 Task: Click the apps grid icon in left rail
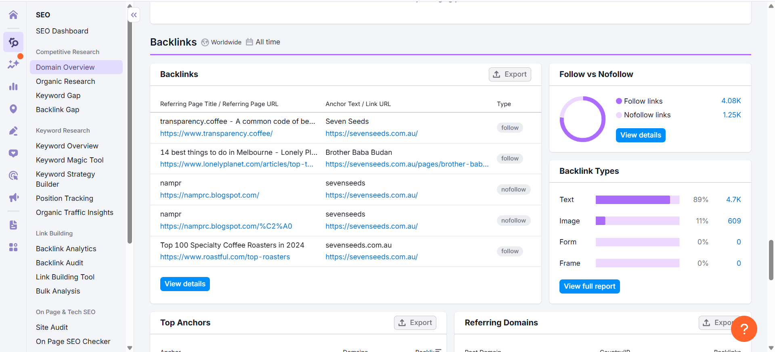13,247
